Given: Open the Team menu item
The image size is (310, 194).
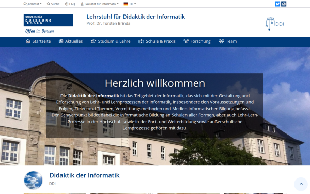Looking at the screenshot, I should tap(228, 41).
